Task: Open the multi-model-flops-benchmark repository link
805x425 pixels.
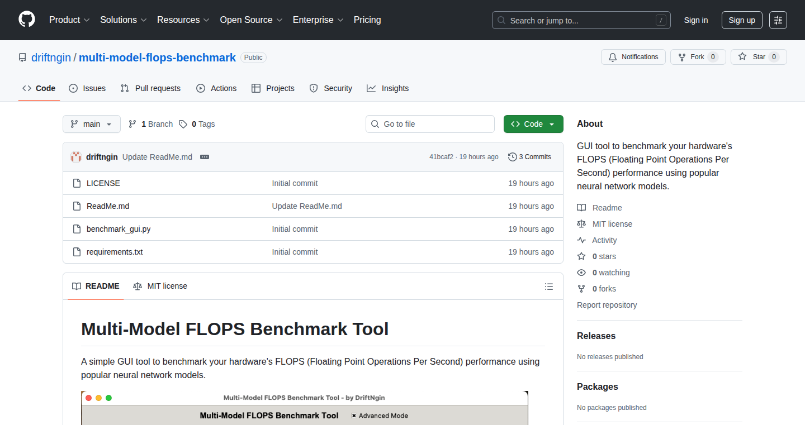Action: point(157,58)
